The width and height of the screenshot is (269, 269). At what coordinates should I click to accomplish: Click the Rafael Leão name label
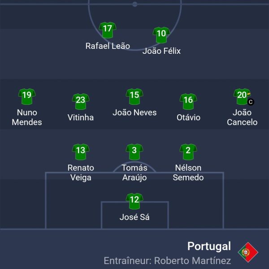(x=108, y=46)
